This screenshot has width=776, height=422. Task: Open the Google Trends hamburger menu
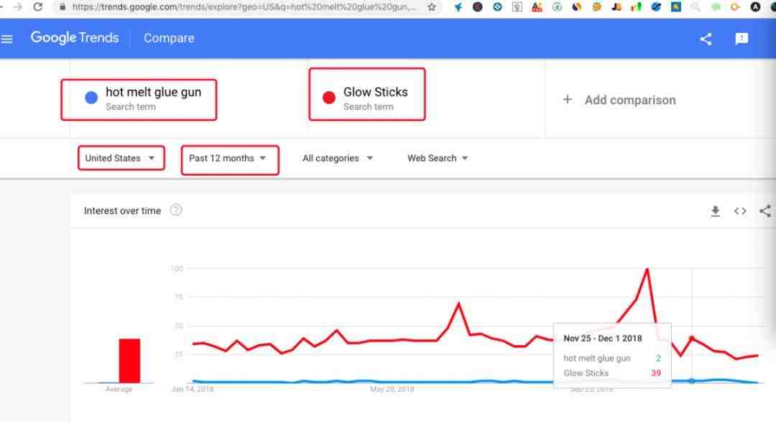pyautogui.click(x=7, y=39)
